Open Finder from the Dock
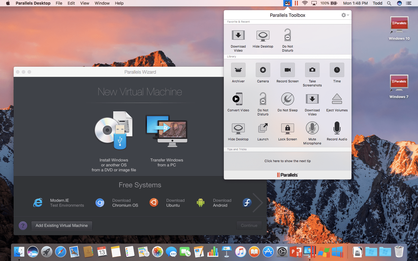Image resolution: width=418 pixels, height=261 pixels. pyautogui.click(x=19, y=252)
